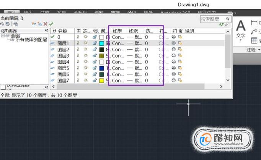
Task: Sort by the 名称 column header
Action: pos(63,31)
